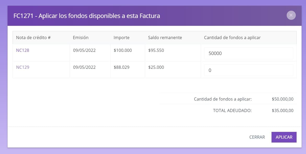Click the NC129 emission date cell
This screenshot has height=154, width=306.
pyautogui.click(x=84, y=67)
